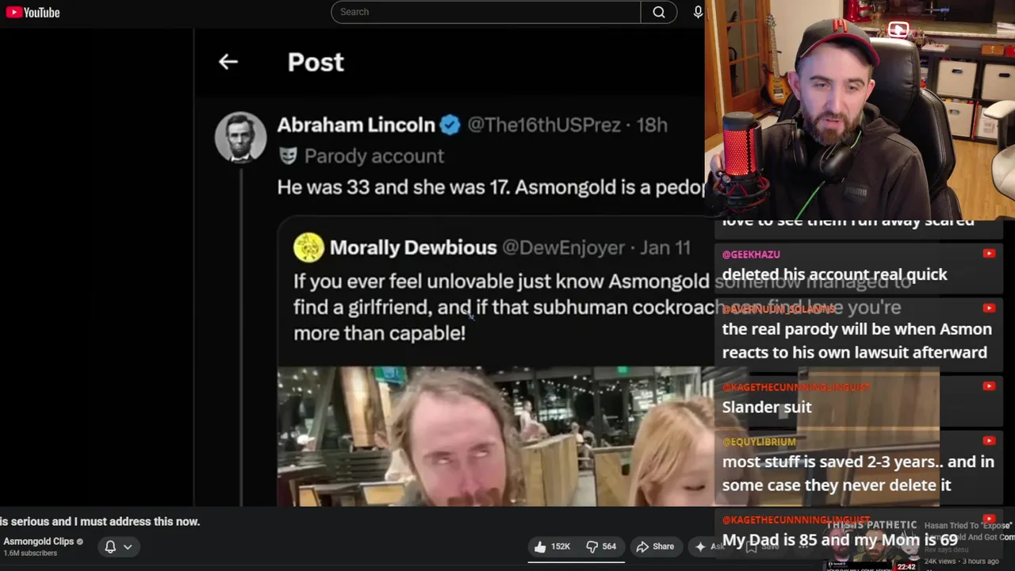The image size is (1015, 571).
Task: Click the YouTube logo
Action: [x=33, y=12]
